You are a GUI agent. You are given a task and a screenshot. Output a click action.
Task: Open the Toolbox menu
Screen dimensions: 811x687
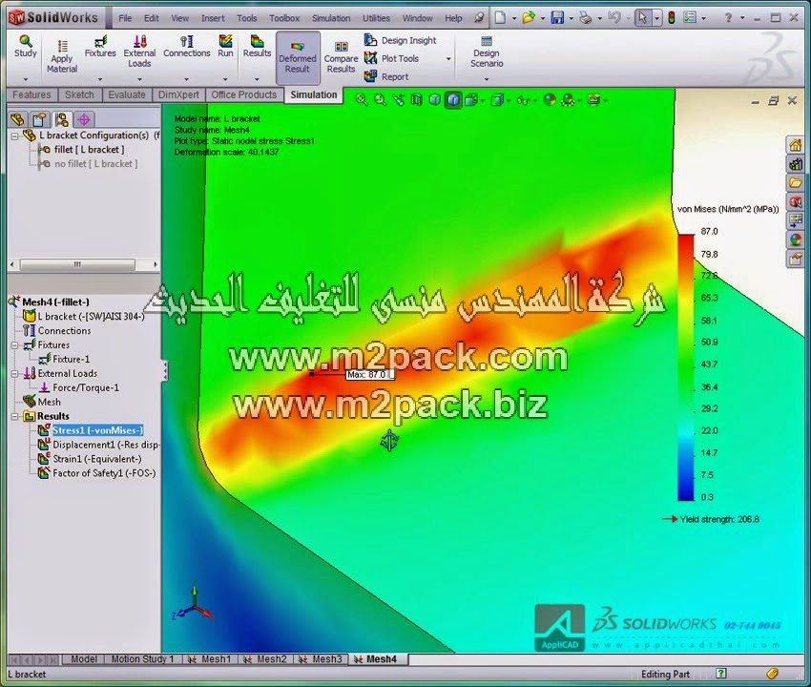tap(284, 18)
